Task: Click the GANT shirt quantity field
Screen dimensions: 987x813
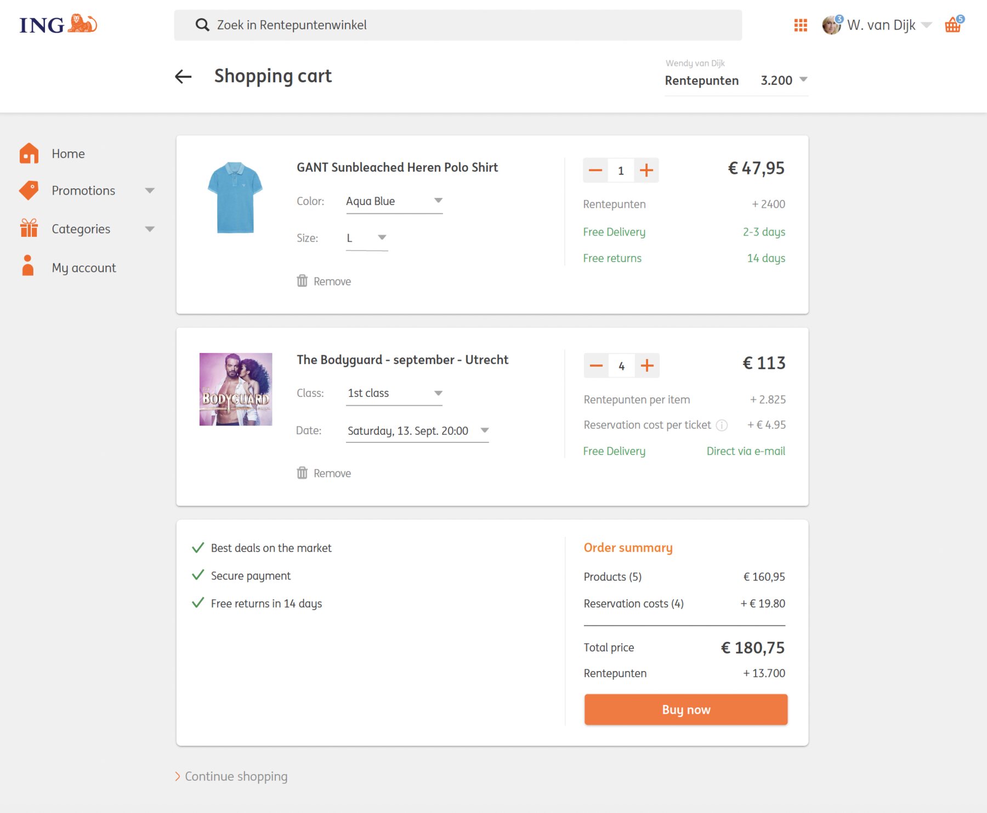Action: (x=621, y=170)
